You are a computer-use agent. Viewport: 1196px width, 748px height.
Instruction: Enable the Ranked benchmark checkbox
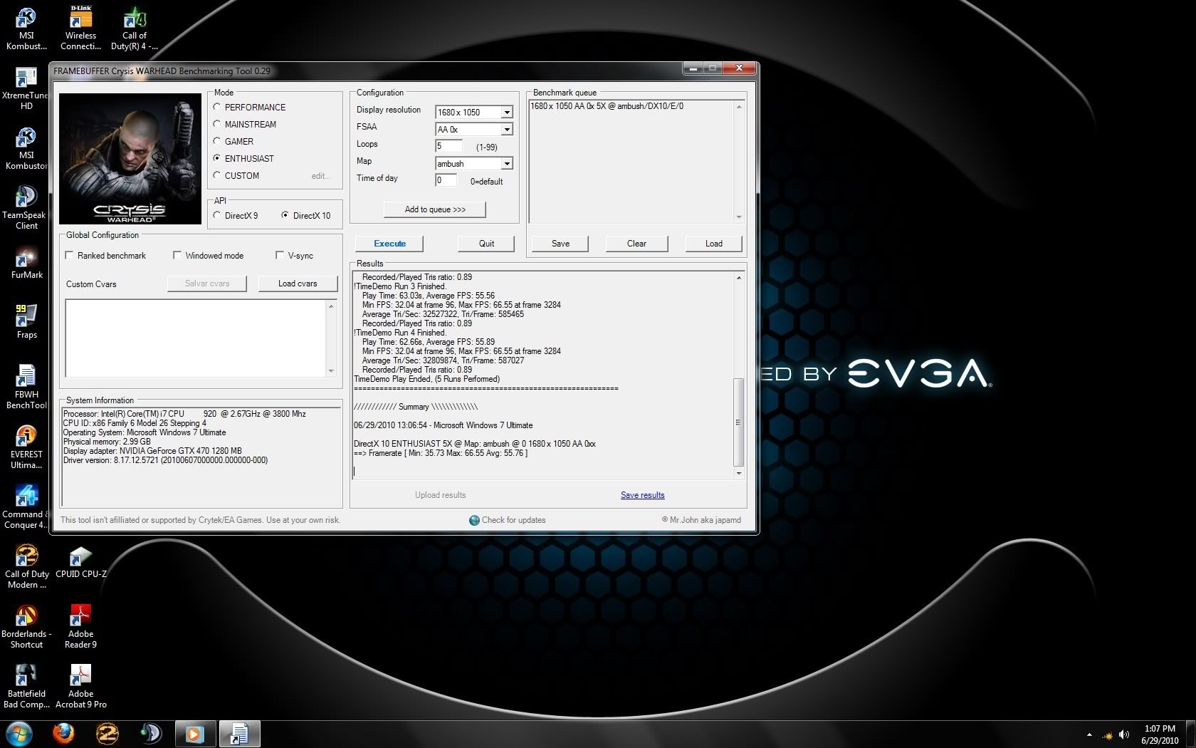tap(70, 255)
